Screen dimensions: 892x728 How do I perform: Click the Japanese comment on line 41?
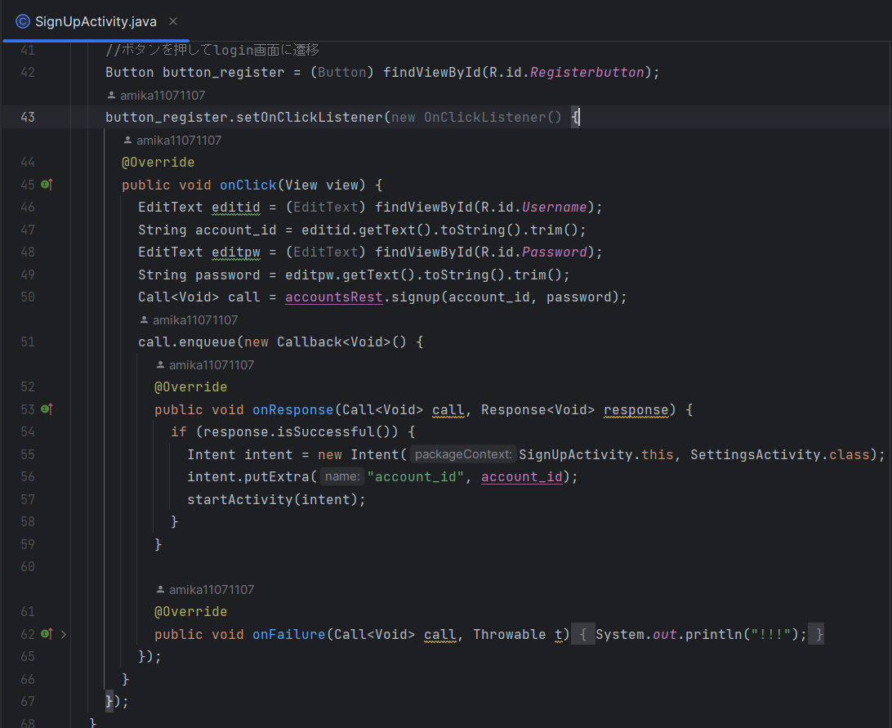tap(212, 50)
